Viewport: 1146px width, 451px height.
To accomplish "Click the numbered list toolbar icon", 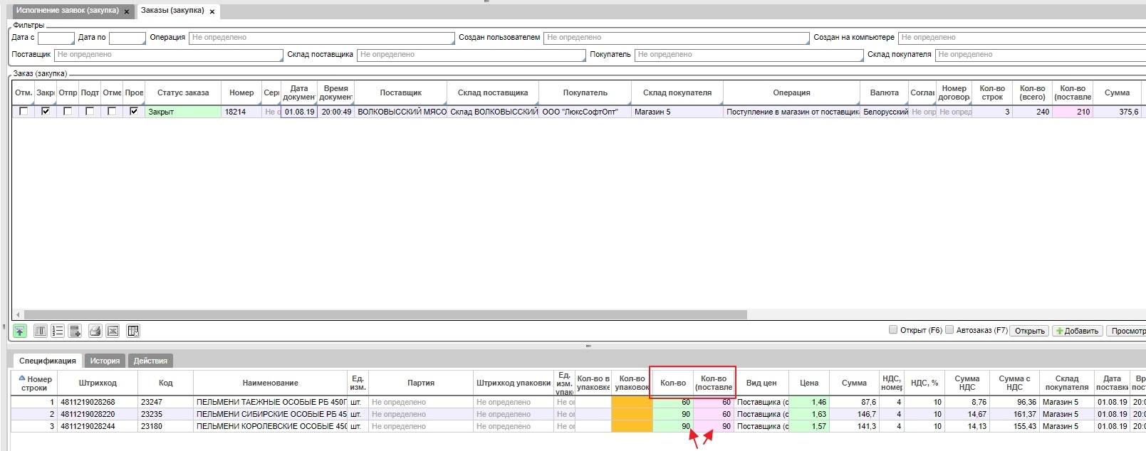I will 58,331.
